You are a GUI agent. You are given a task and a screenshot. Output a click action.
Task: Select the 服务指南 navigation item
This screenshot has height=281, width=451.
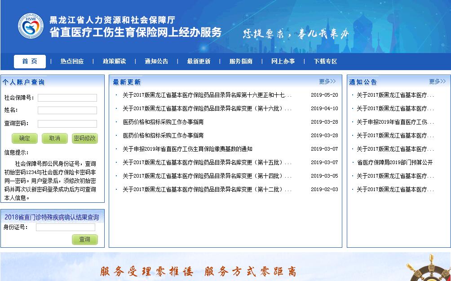click(241, 62)
